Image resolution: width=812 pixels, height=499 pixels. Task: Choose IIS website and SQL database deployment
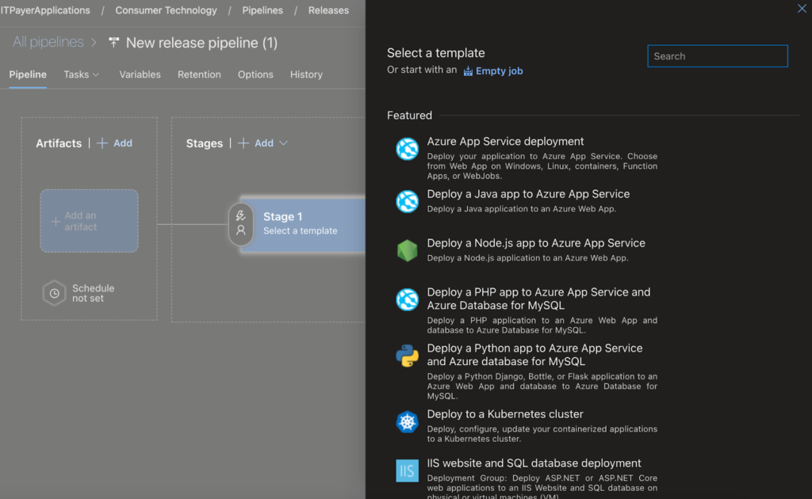534,463
